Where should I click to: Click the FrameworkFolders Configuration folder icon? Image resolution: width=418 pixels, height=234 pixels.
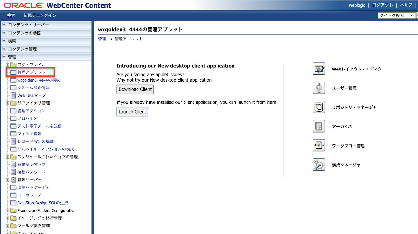13,211
